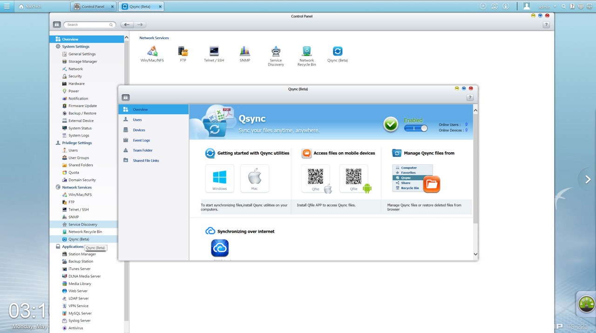Open Antivirus in sidebar
Image resolution: width=596 pixels, height=333 pixels.
[76, 328]
